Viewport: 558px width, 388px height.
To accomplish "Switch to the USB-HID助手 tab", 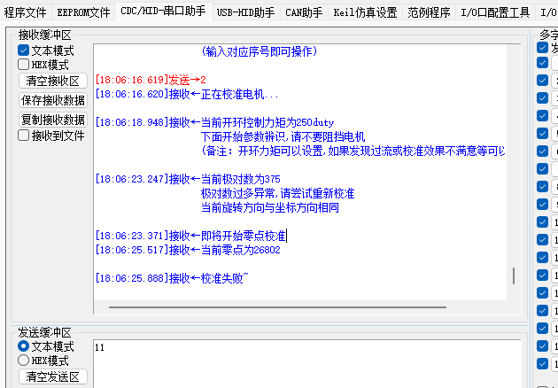I will click(x=245, y=12).
